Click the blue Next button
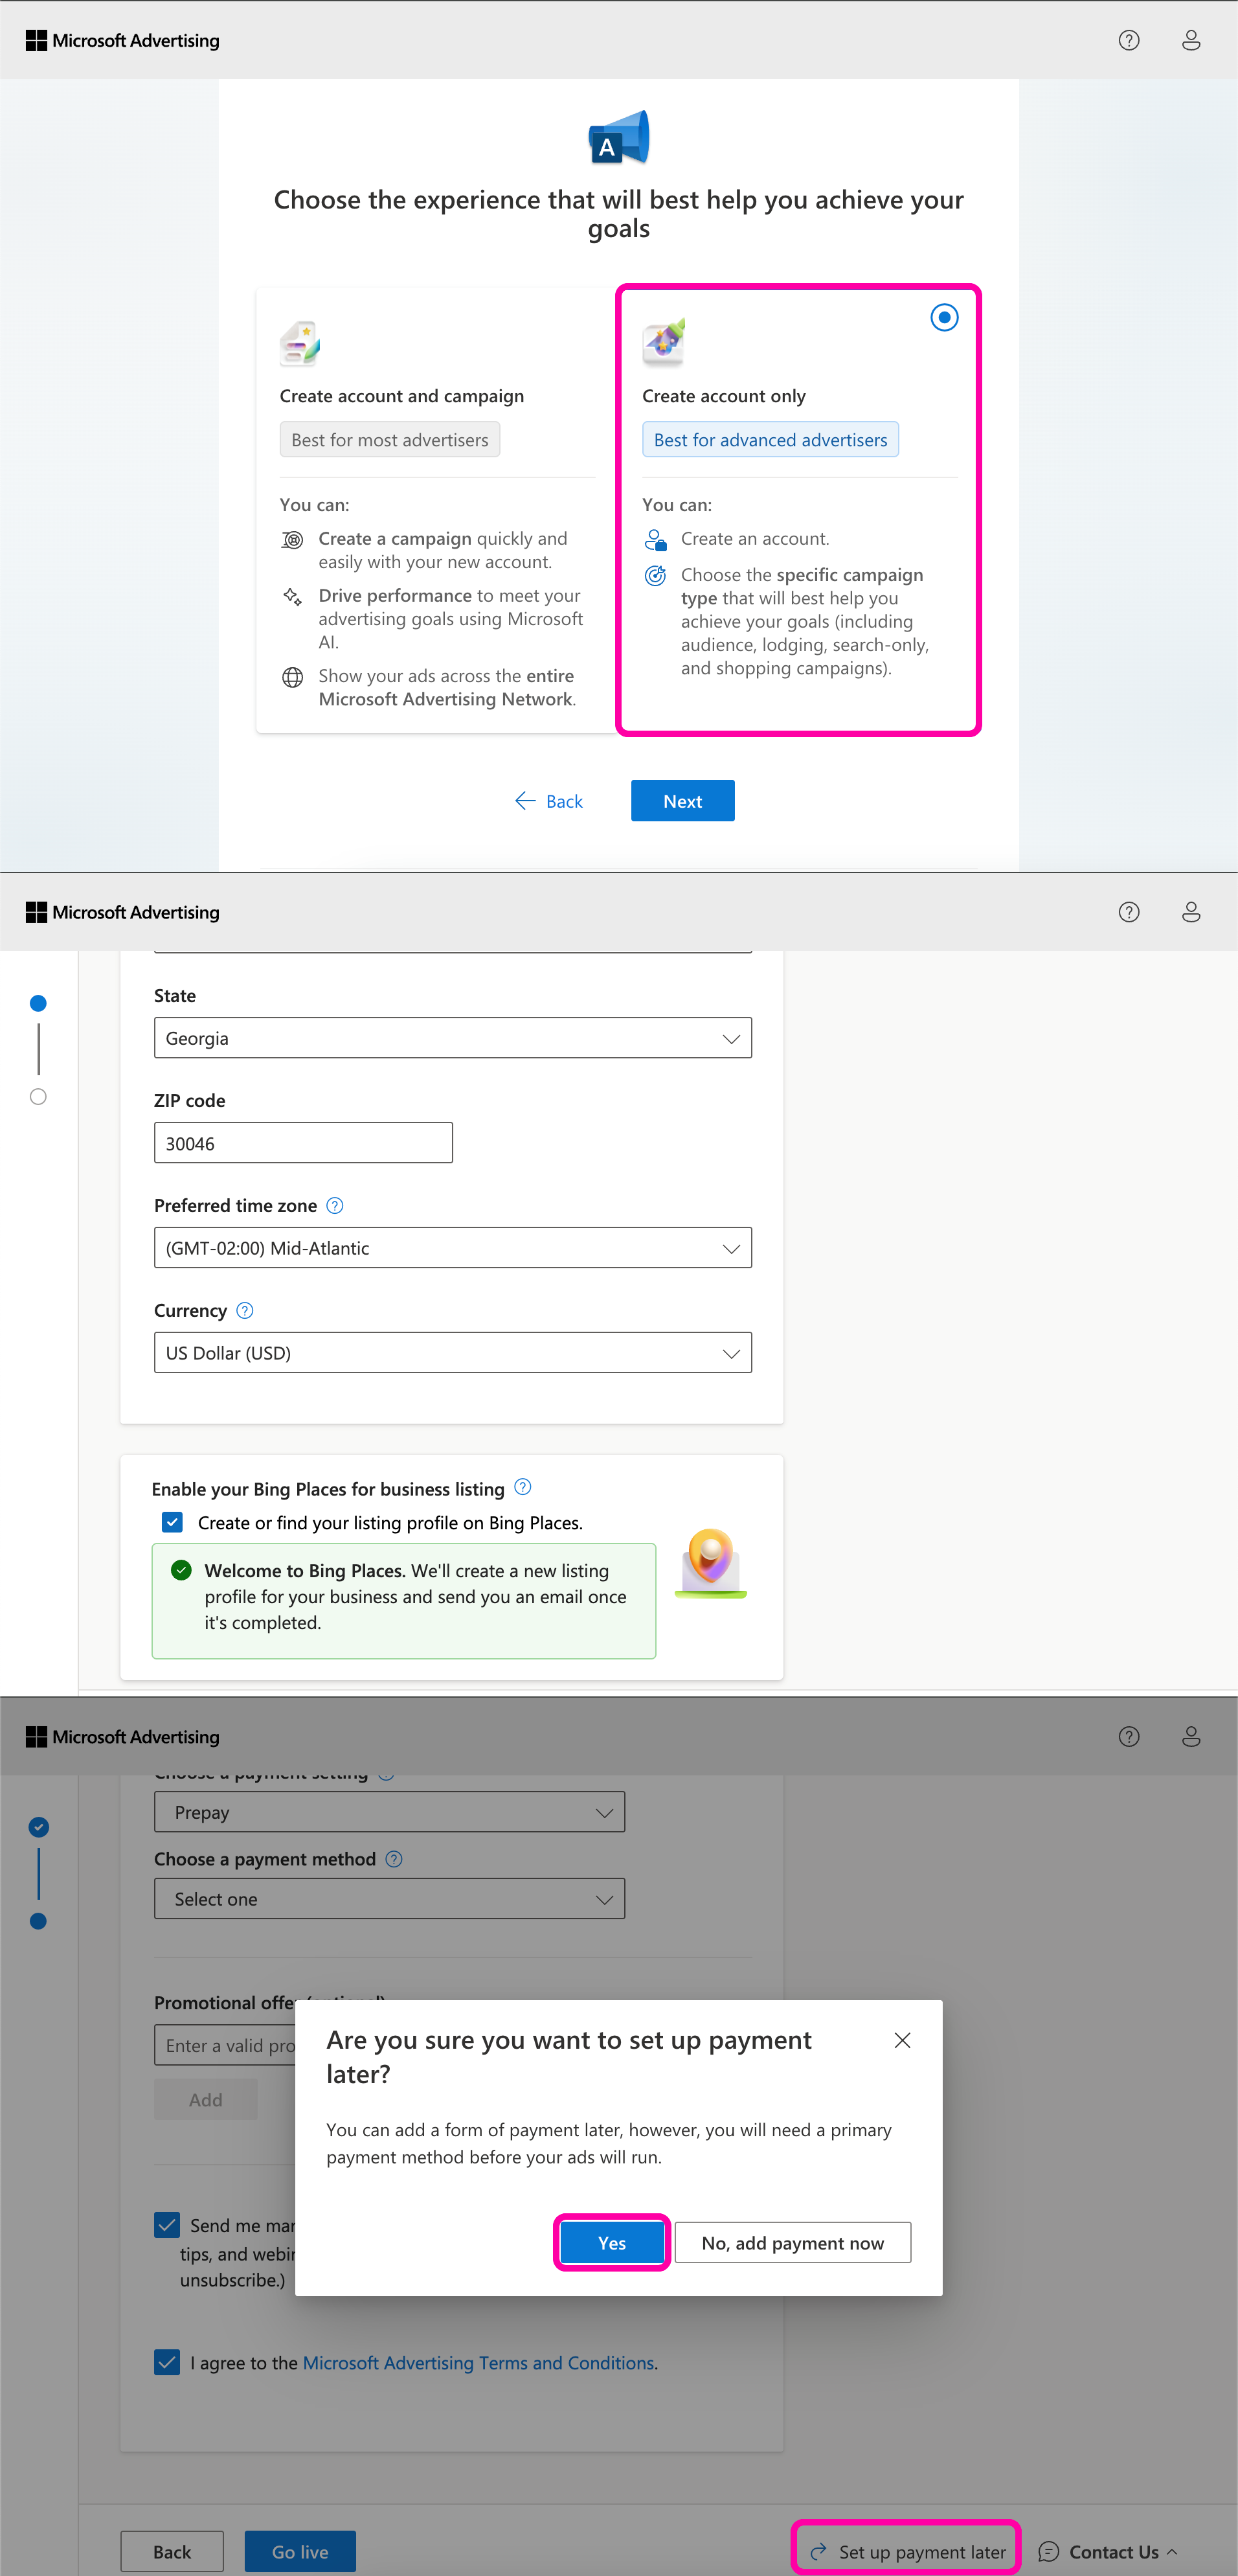Viewport: 1238px width, 2576px height. [683, 801]
